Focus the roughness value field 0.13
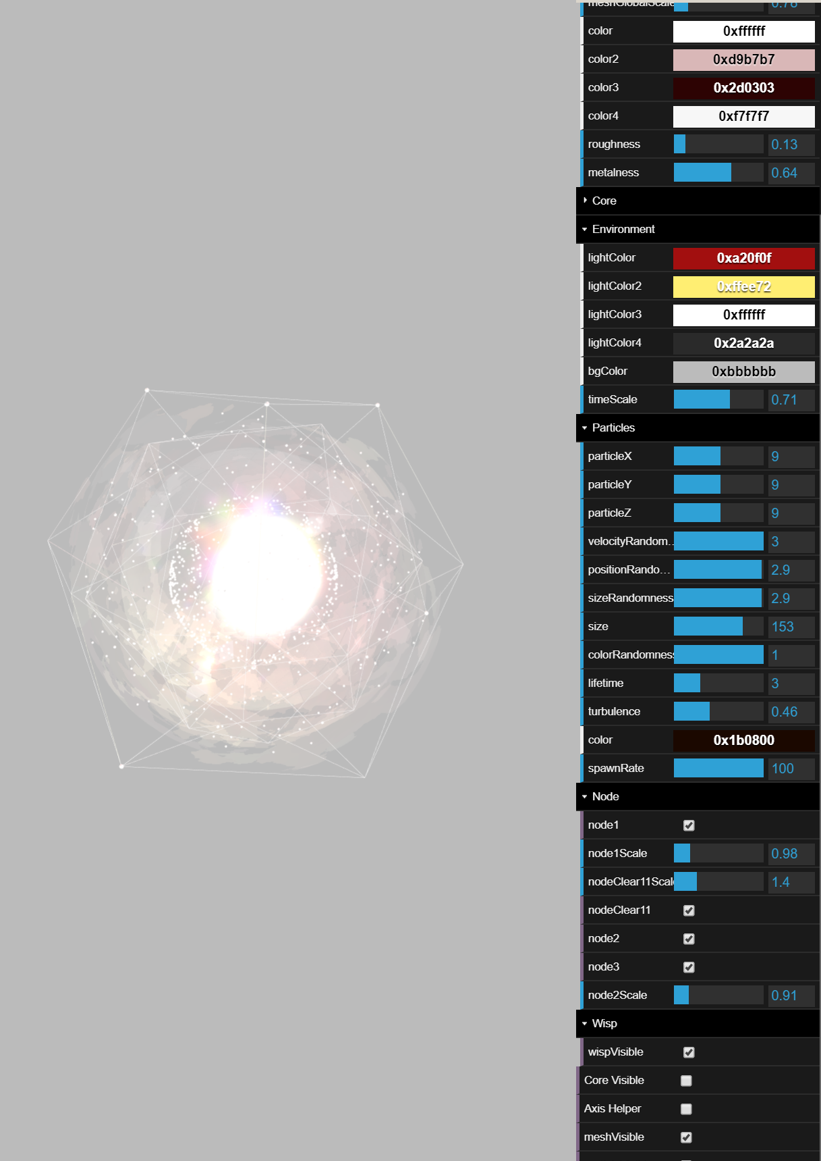The image size is (821, 1161). click(x=791, y=145)
